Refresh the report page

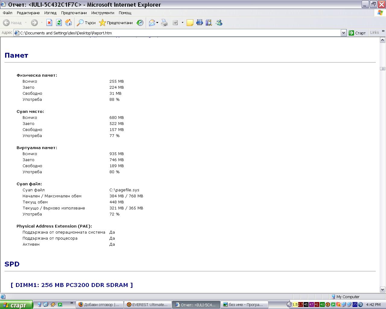point(59,23)
